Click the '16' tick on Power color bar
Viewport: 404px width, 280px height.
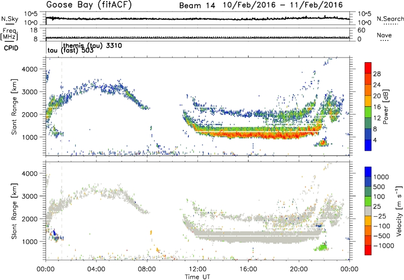click(377, 107)
